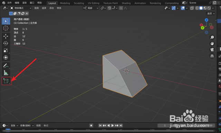The height and width of the screenshot is (133, 221).
Task: Switch to the UV Editing workspace tab
Action: [94, 3]
